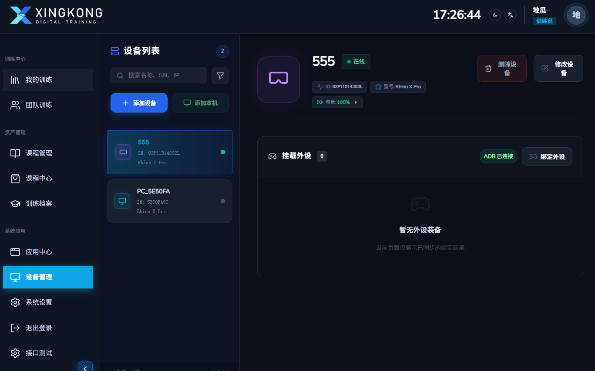Click the SN: 03P11D14202L text
The image size is (595, 371).
point(158,153)
